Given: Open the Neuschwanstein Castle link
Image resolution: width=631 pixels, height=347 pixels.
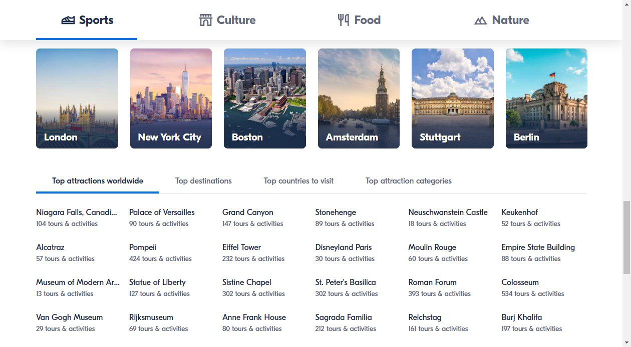Looking at the screenshot, I should coord(448,212).
